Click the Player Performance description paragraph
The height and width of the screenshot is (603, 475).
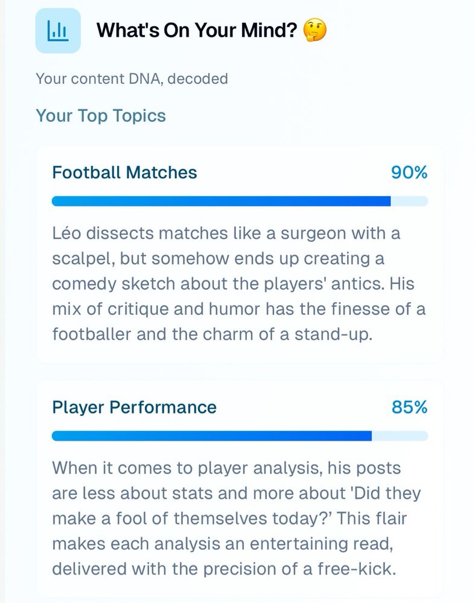(x=237, y=518)
